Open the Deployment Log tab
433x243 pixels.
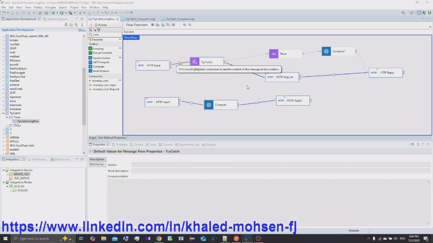coord(187,144)
